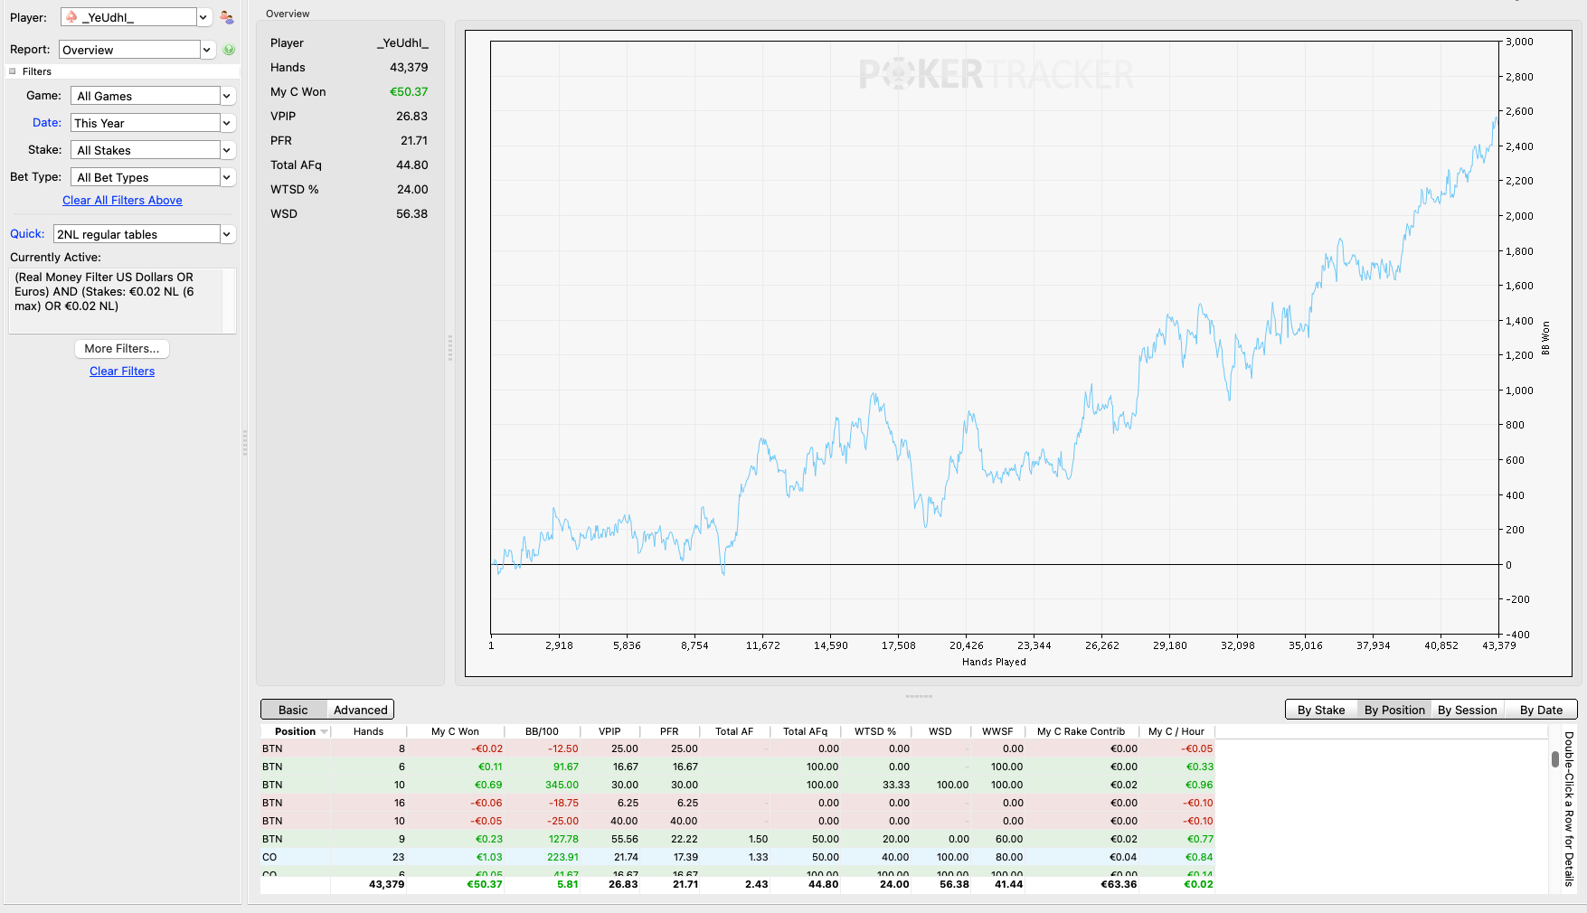Switch to the Advanced stats view

[360, 710]
